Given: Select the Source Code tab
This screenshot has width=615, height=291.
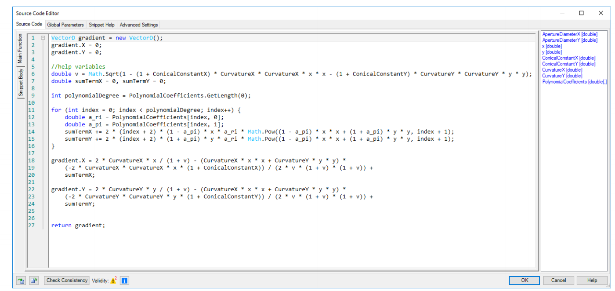Looking at the screenshot, I should (x=29, y=24).
